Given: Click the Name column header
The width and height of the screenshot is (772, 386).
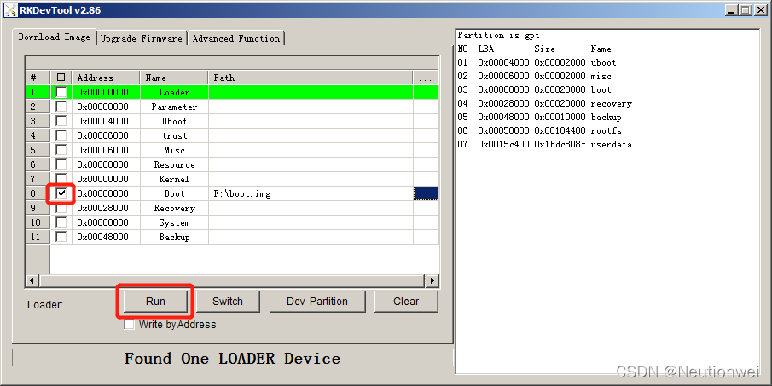Looking at the screenshot, I should coord(174,78).
